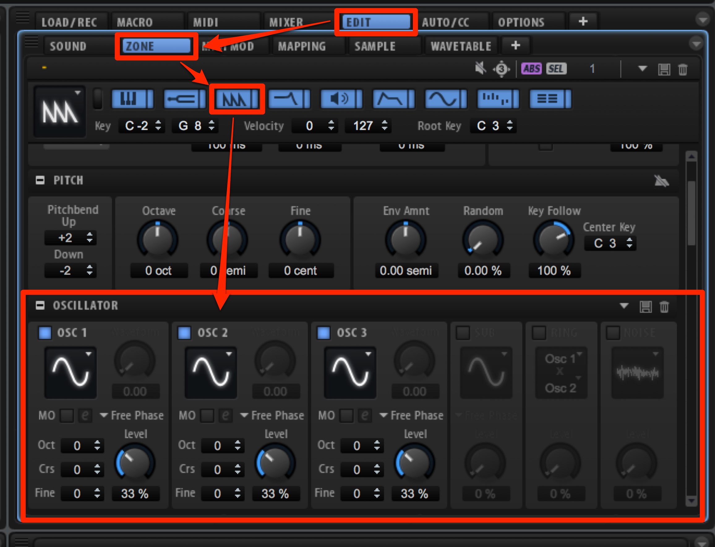
Task: Toggle the MO button for OSC 2
Action: (x=207, y=416)
